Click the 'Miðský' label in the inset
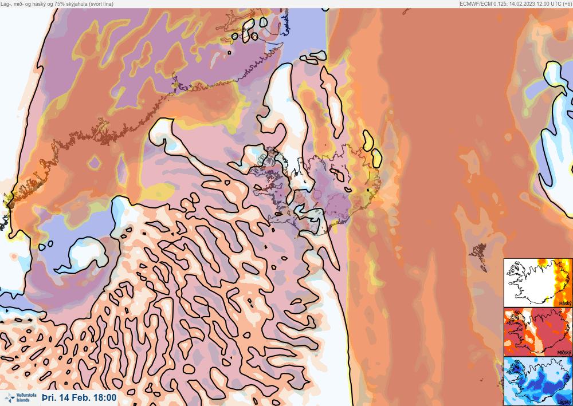 tap(564, 352)
